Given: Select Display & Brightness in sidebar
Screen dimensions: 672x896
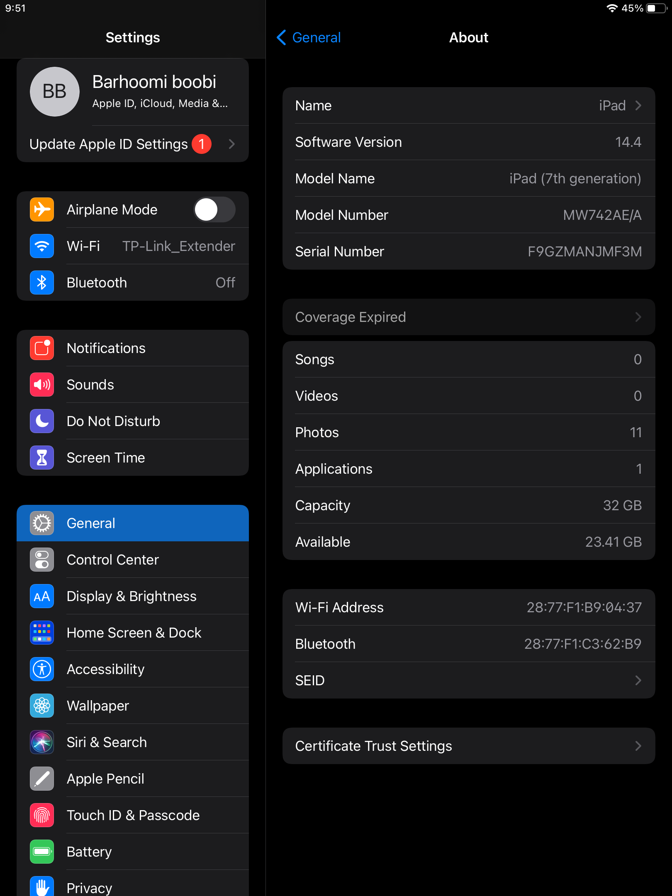Looking at the screenshot, I should click(x=133, y=596).
